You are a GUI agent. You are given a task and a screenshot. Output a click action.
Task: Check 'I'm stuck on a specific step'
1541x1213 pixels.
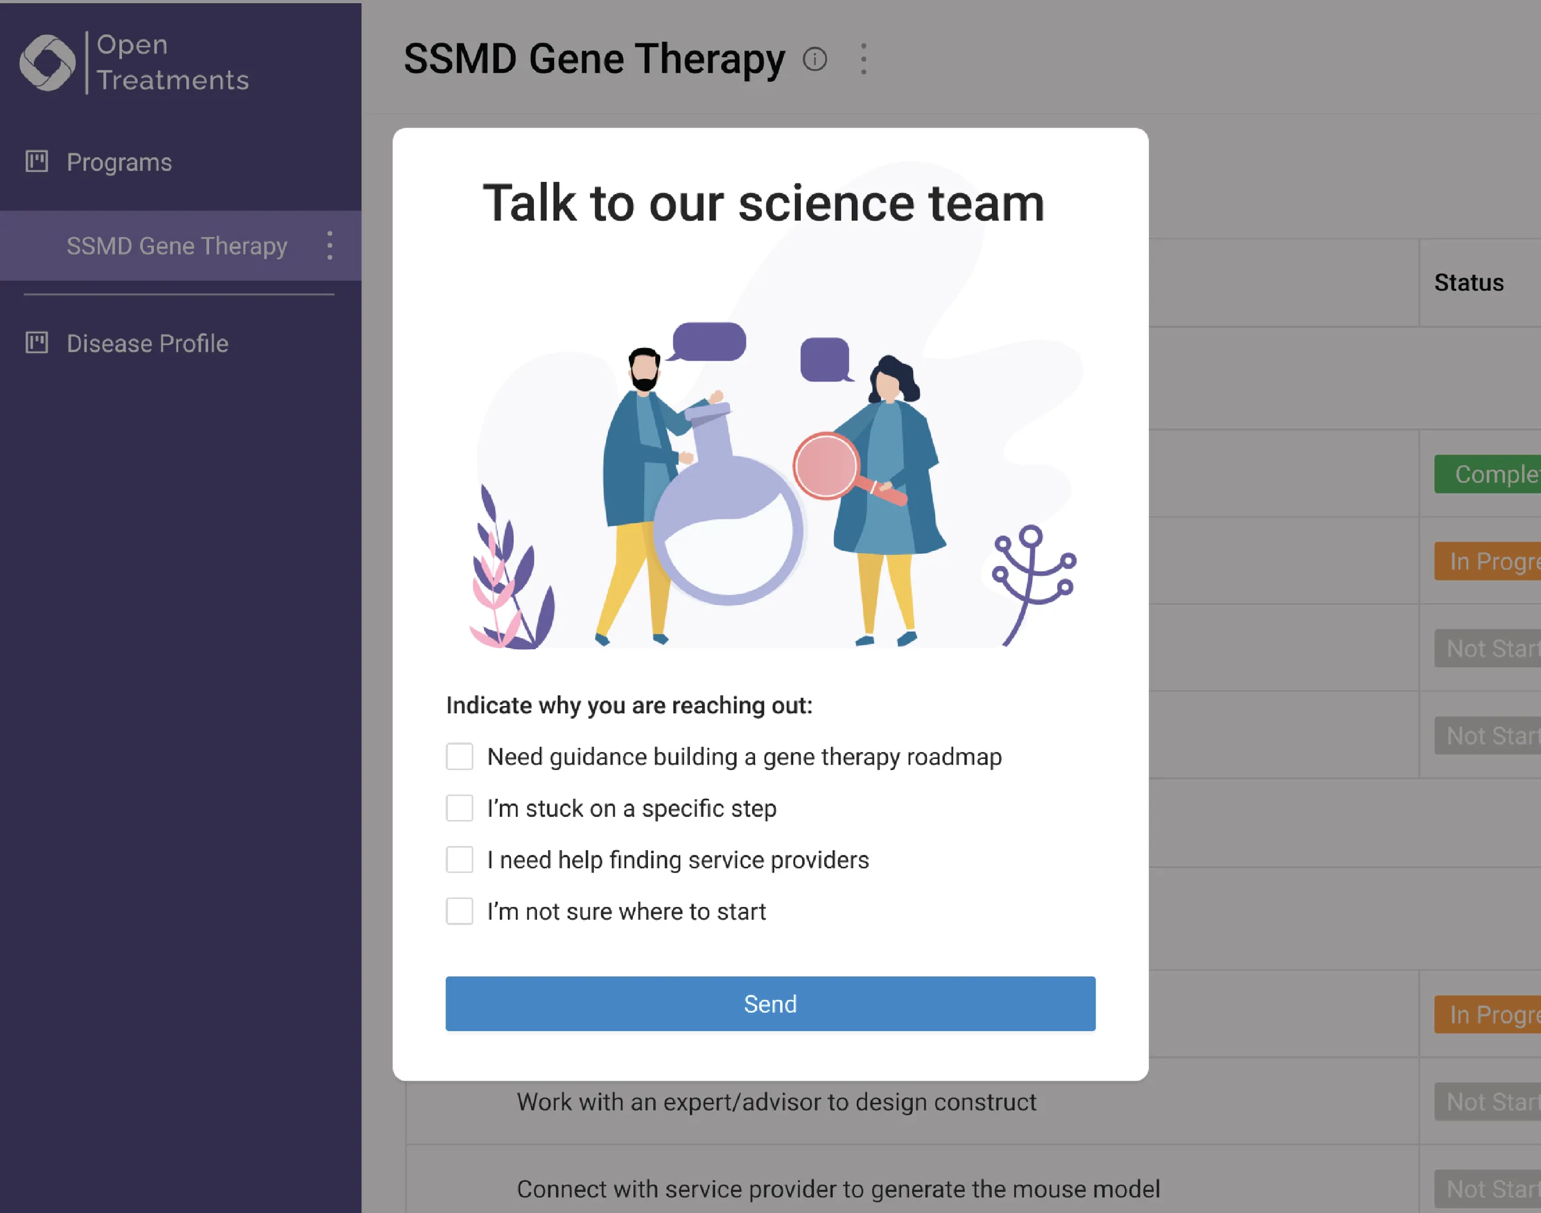click(x=460, y=808)
